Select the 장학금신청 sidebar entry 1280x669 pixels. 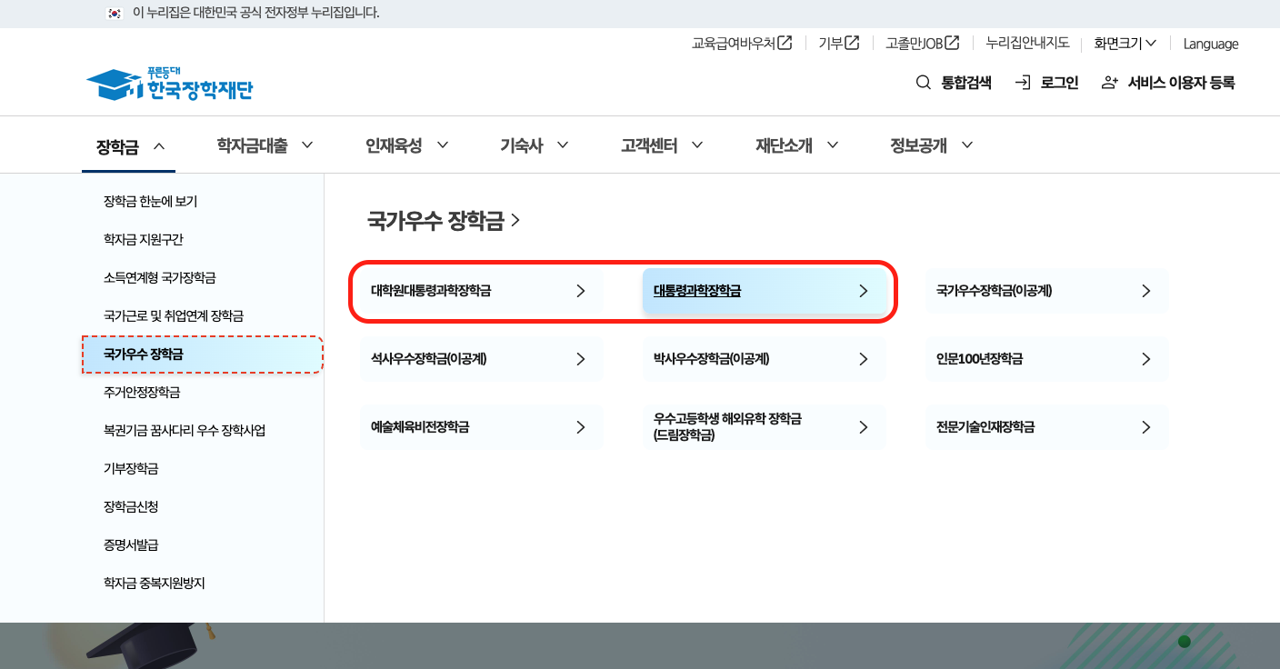pos(132,506)
